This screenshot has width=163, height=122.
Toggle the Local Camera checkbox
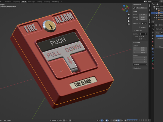coord(140,23)
